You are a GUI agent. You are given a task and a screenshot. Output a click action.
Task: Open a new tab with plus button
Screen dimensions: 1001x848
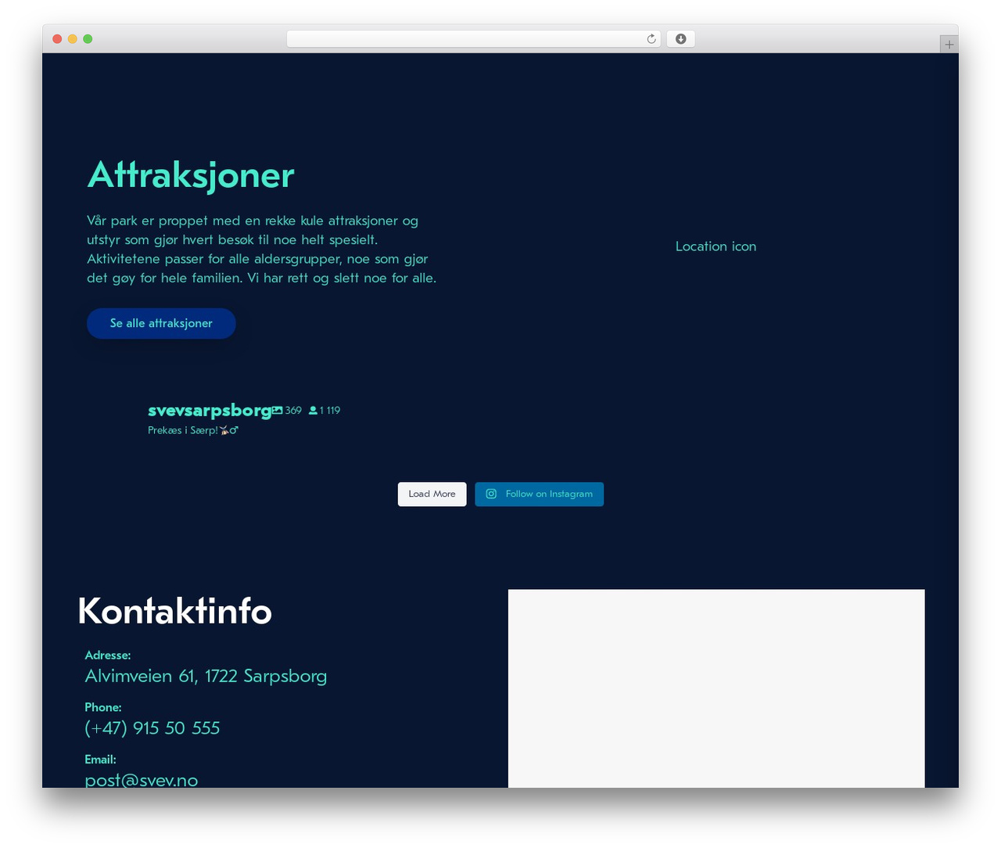pyautogui.click(x=949, y=45)
